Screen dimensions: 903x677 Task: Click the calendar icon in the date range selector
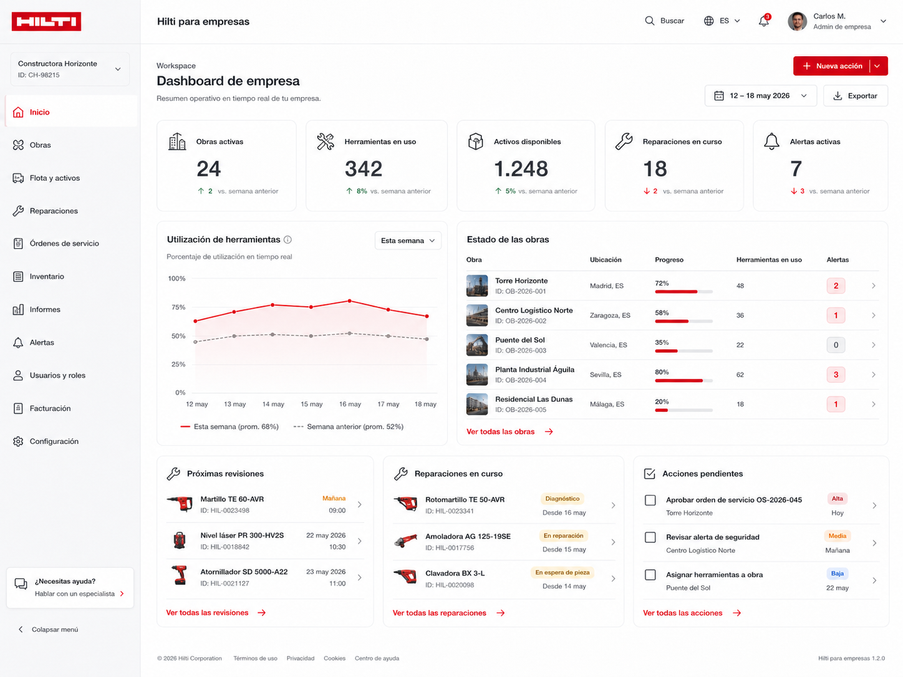tap(719, 96)
